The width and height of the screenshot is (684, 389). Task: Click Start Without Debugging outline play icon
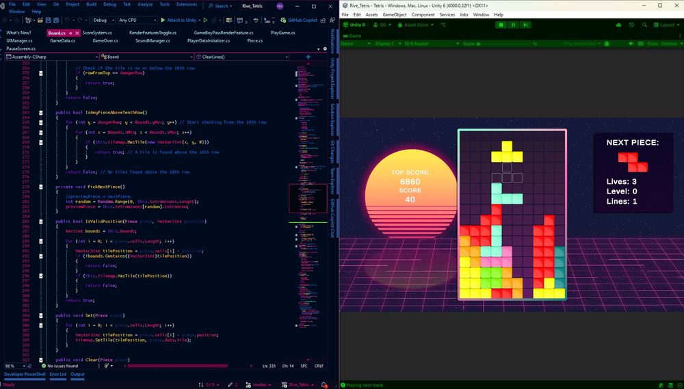(205, 20)
